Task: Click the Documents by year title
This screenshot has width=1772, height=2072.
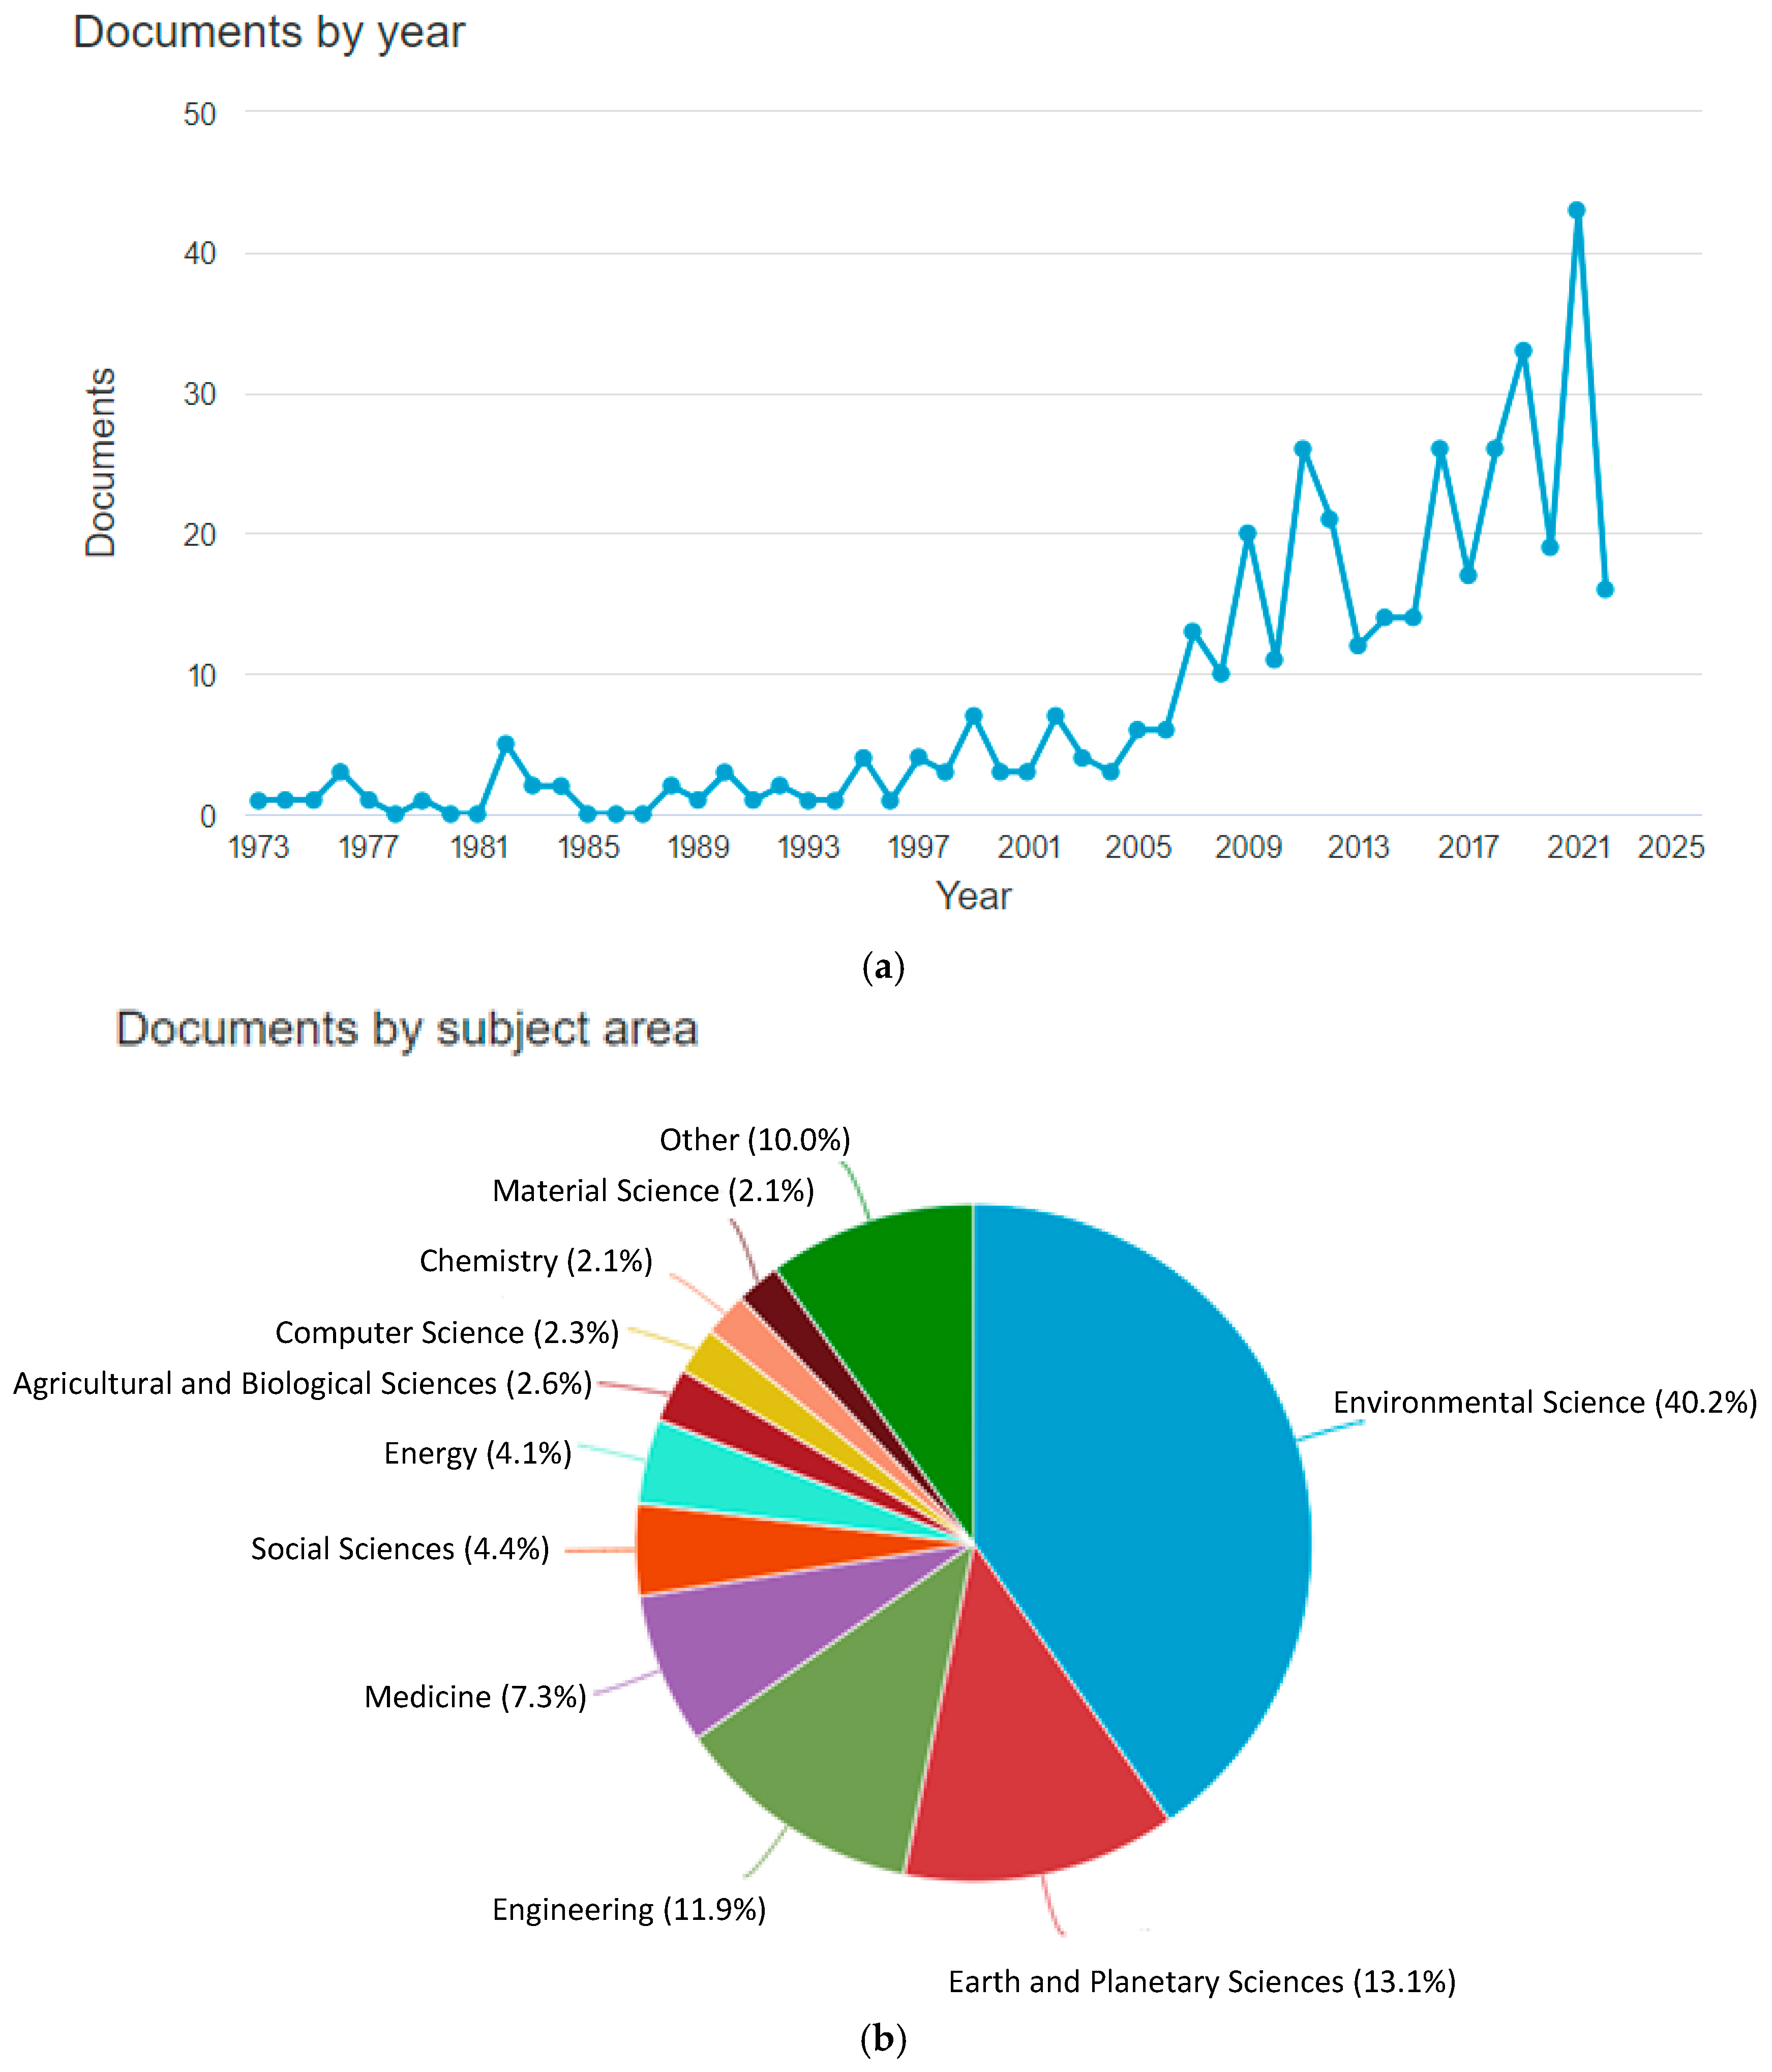Action: tap(269, 32)
